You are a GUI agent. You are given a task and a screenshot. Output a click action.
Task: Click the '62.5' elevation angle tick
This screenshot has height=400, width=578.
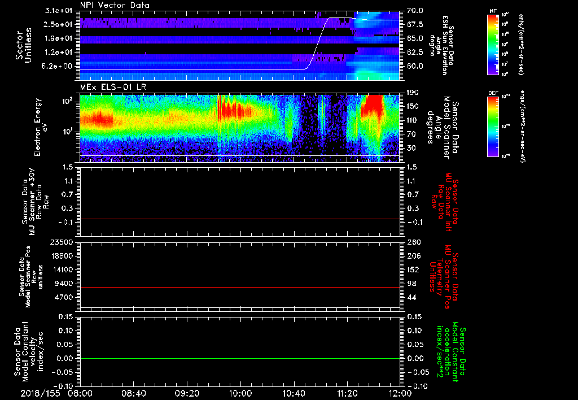point(415,53)
